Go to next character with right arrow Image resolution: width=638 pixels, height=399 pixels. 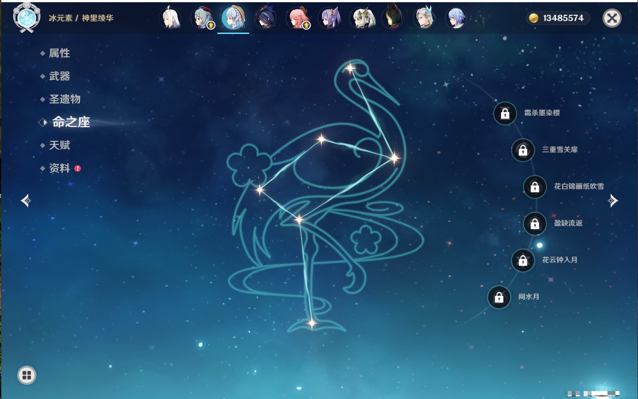click(613, 201)
